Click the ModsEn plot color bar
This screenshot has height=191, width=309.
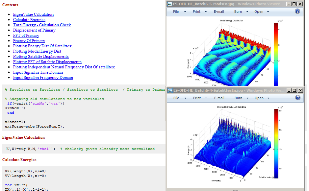pyautogui.click(x=276, y=54)
